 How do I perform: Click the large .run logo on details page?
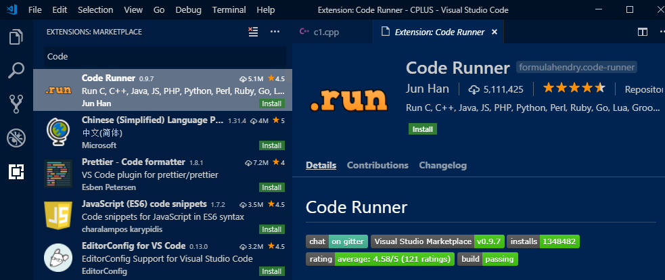click(348, 99)
